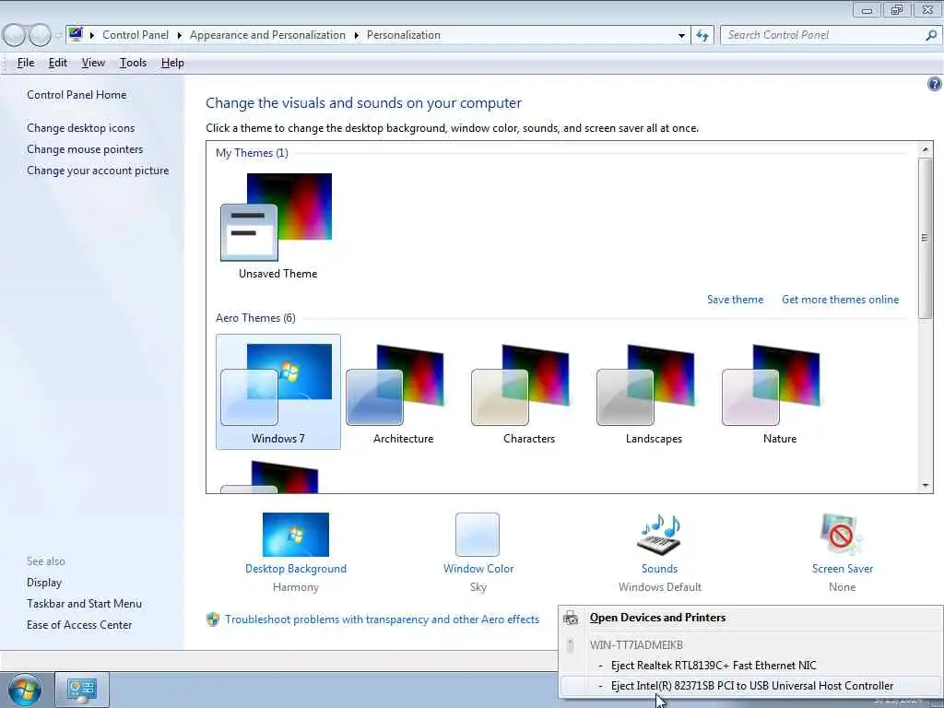Click the Control Panel taskbar button
944x708 pixels.
click(82, 690)
